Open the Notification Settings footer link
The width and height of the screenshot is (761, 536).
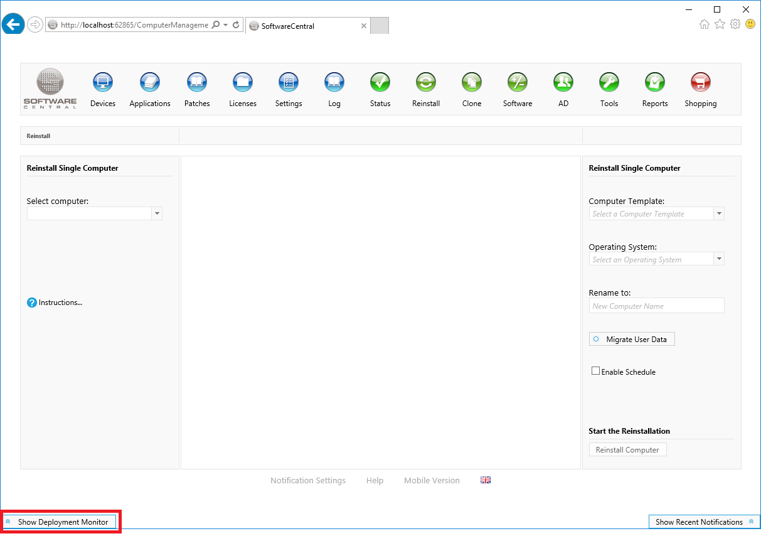[x=308, y=480]
